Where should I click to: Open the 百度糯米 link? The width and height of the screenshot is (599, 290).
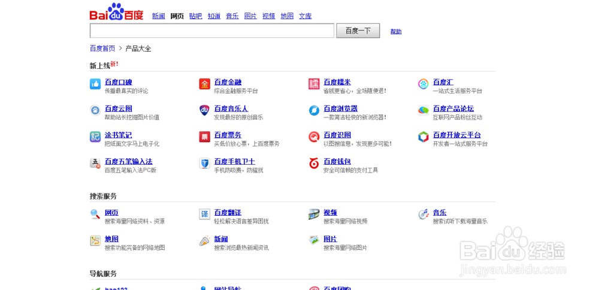(337, 82)
